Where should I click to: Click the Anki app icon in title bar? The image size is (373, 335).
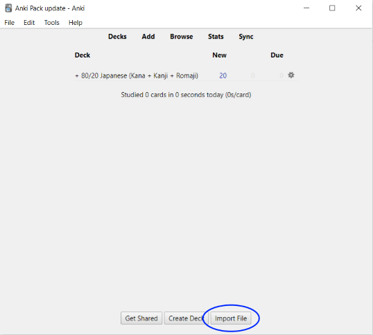8,8
